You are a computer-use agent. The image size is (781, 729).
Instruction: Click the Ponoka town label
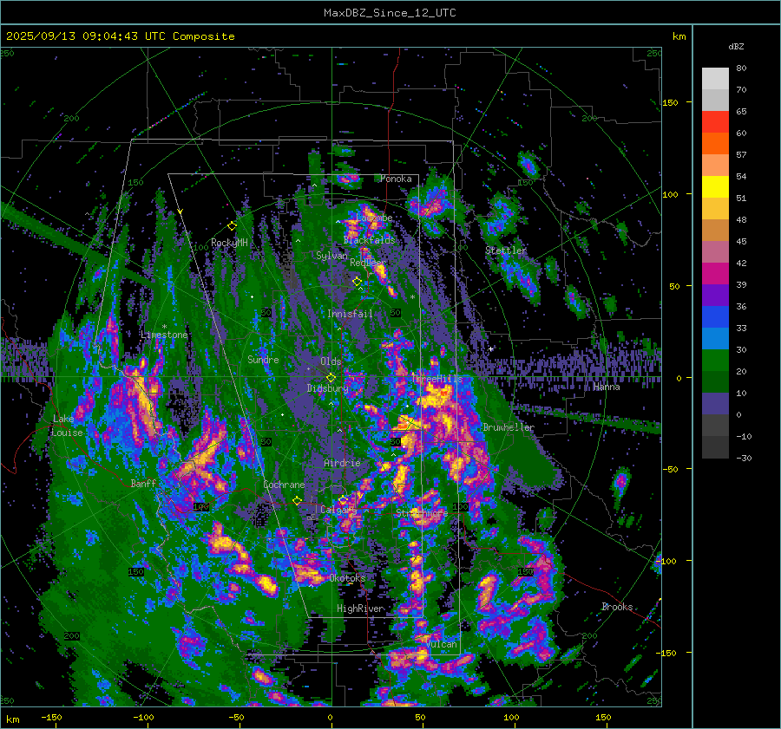coord(396,179)
